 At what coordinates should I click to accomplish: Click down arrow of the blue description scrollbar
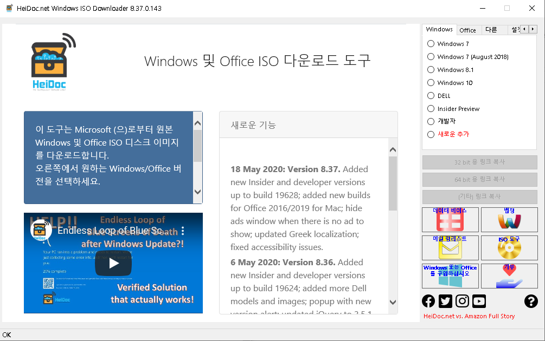(x=198, y=192)
